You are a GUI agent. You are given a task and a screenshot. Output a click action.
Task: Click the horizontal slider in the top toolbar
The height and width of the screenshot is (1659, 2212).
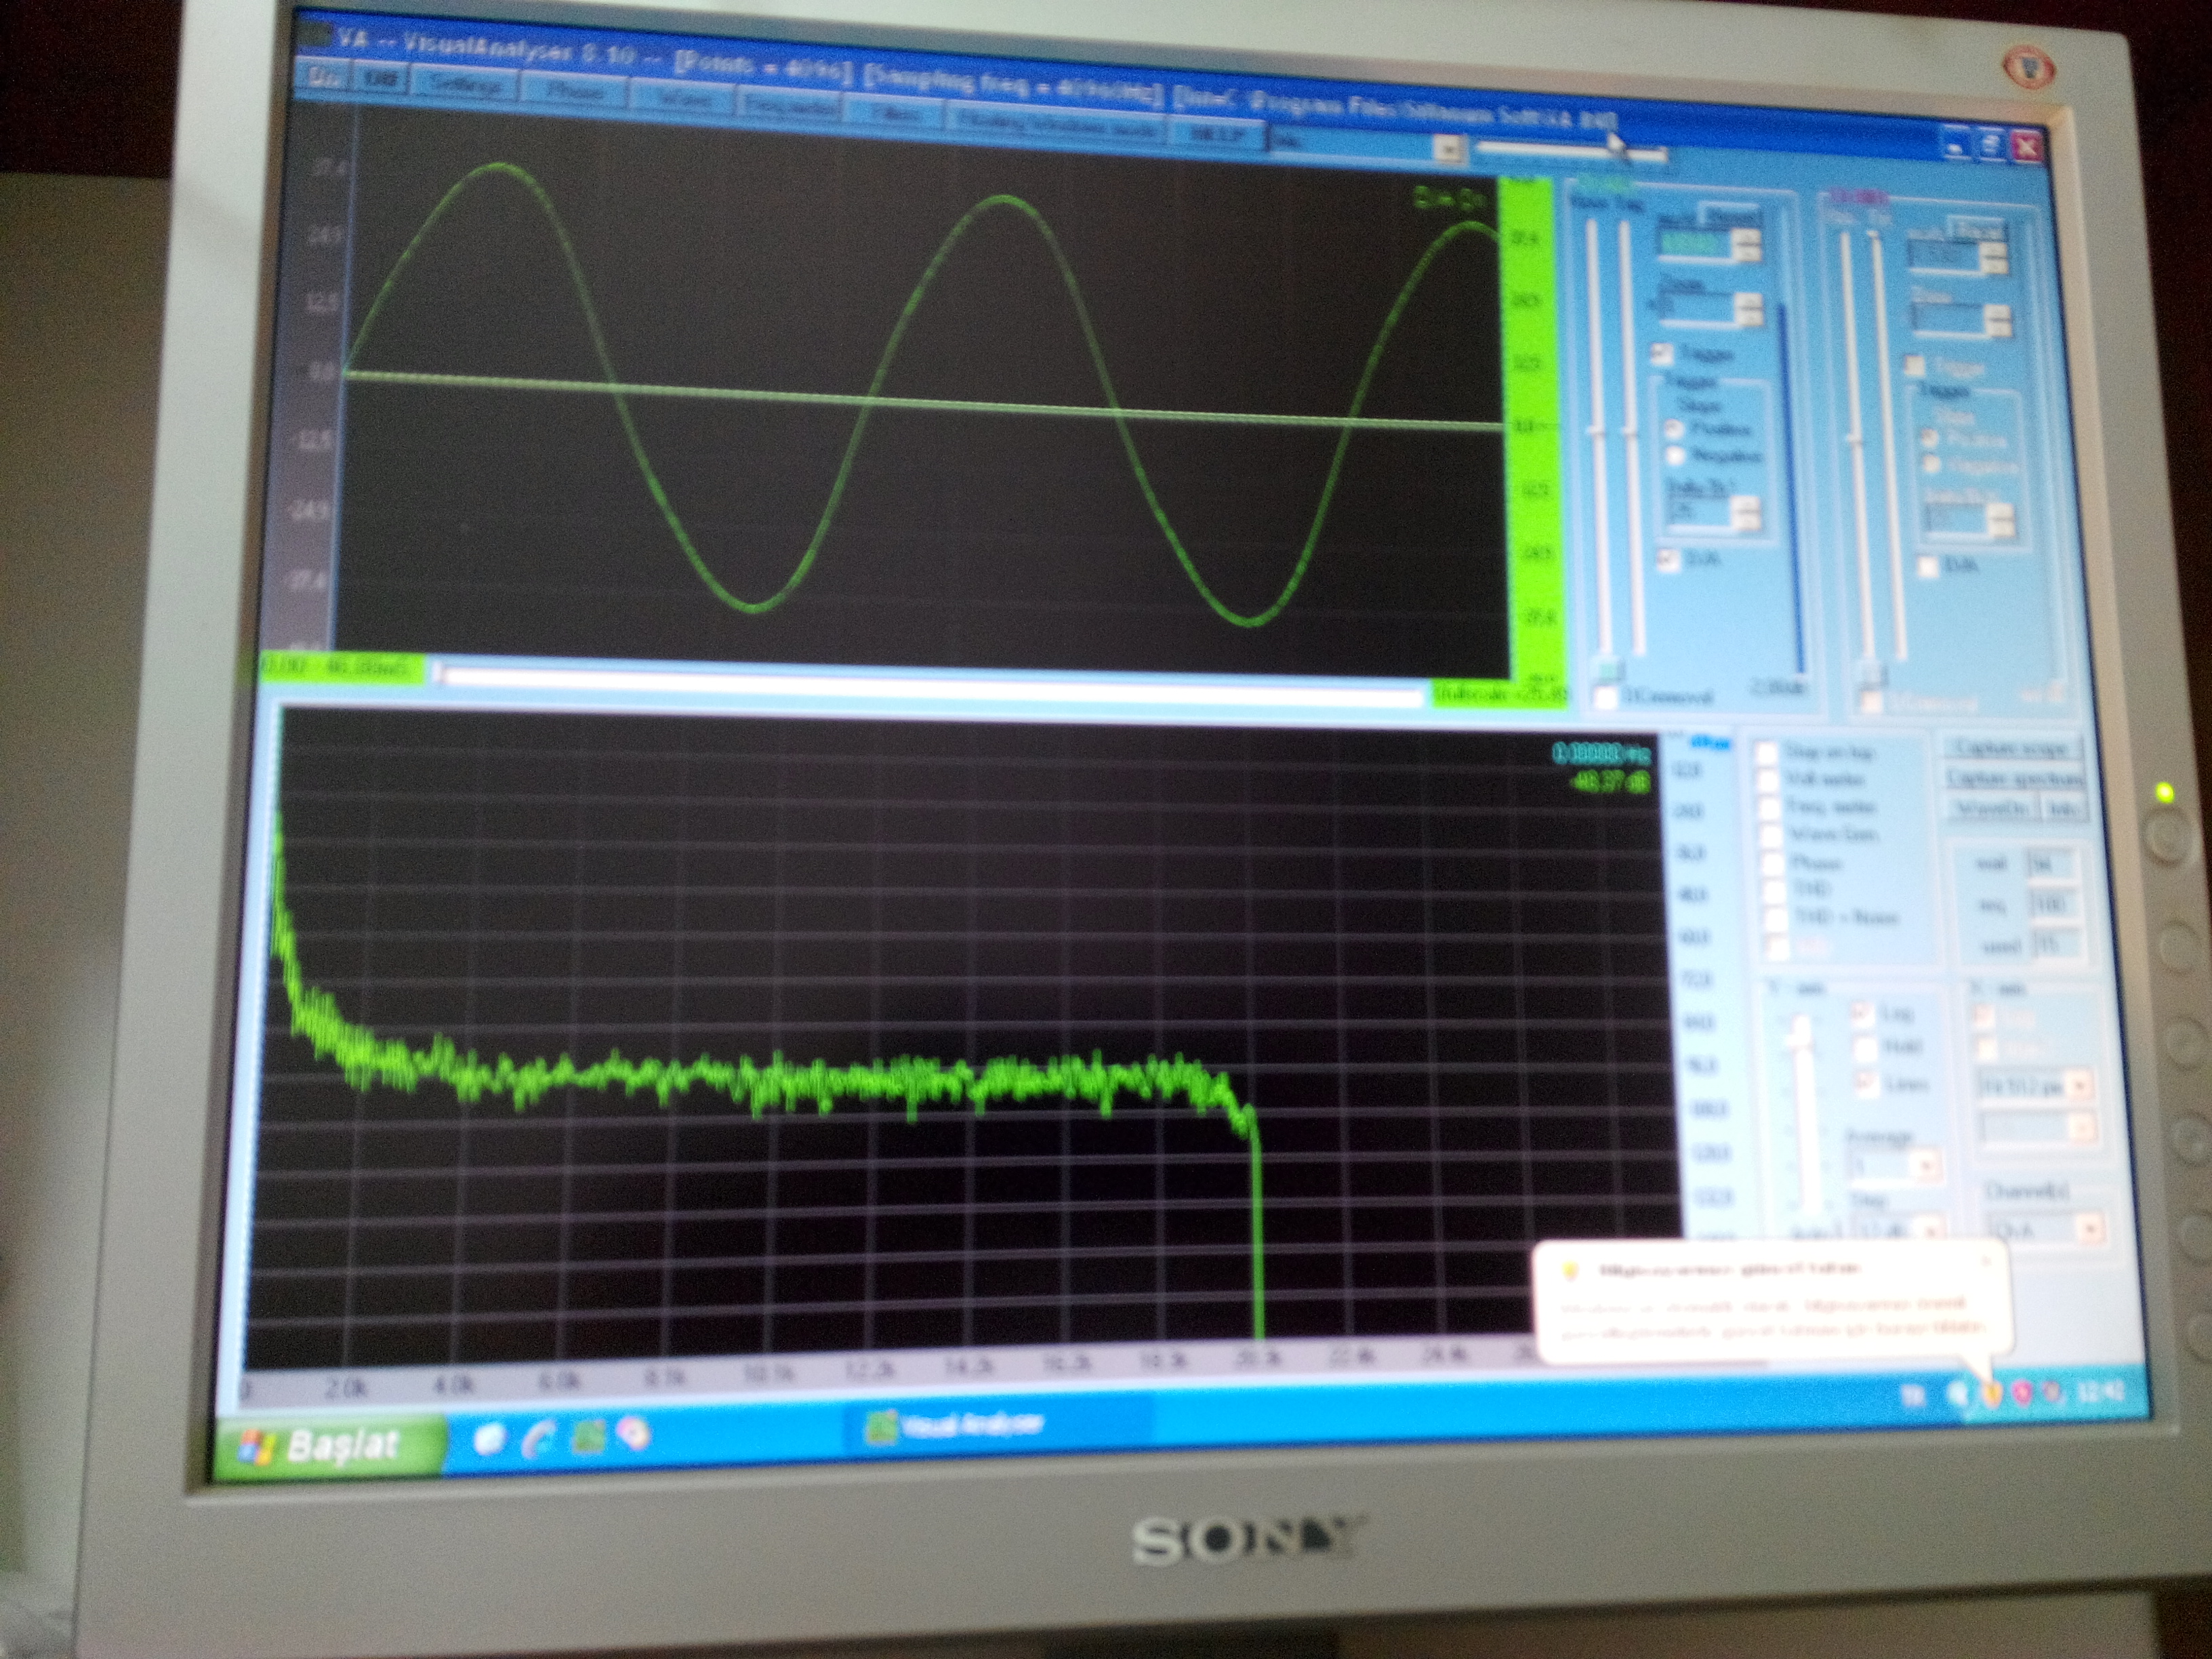1572,151
